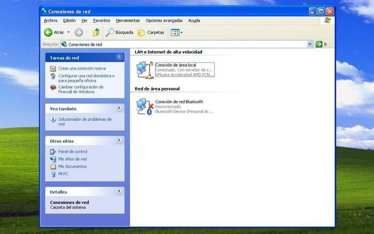Image resolution: width=374 pixels, height=234 pixels.
Task: Click the title bar window icon
Action: (x=44, y=11)
